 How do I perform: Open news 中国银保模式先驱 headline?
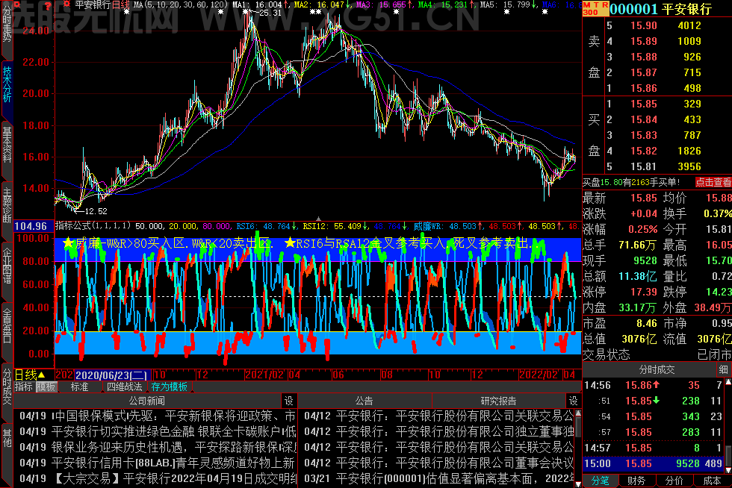coord(158,416)
